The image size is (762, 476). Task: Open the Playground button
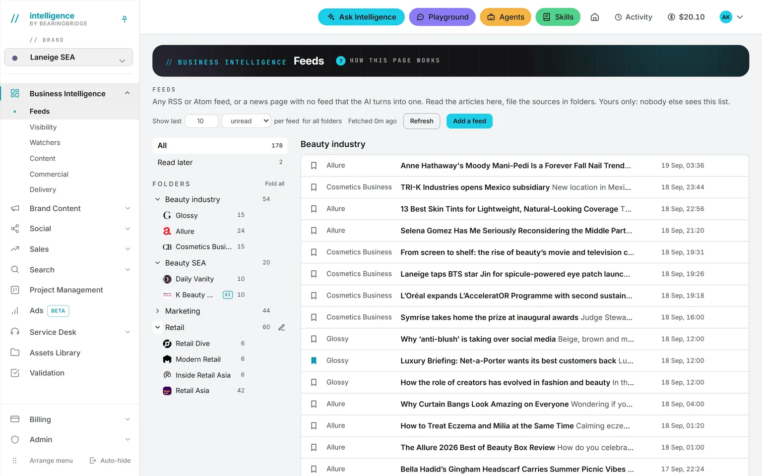coord(443,17)
